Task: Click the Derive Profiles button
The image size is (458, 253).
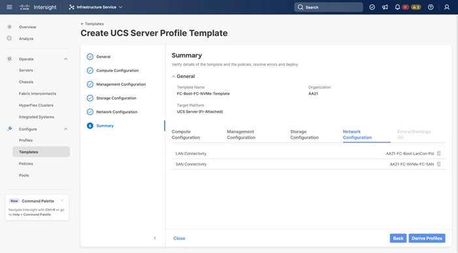Action: (x=427, y=238)
